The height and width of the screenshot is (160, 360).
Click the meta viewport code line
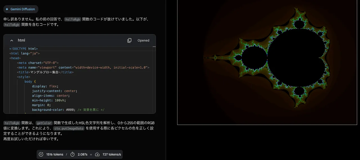[x=83, y=68]
